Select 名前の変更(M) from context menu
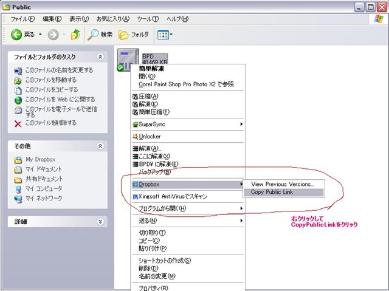Image resolution: width=389 pixels, height=291 pixels. point(188,276)
